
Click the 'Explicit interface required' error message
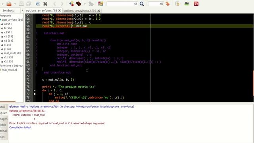[x=57, y=123]
